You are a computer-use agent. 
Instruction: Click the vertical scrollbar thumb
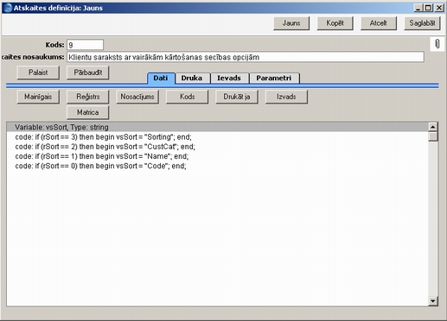click(x=433, y=136)
